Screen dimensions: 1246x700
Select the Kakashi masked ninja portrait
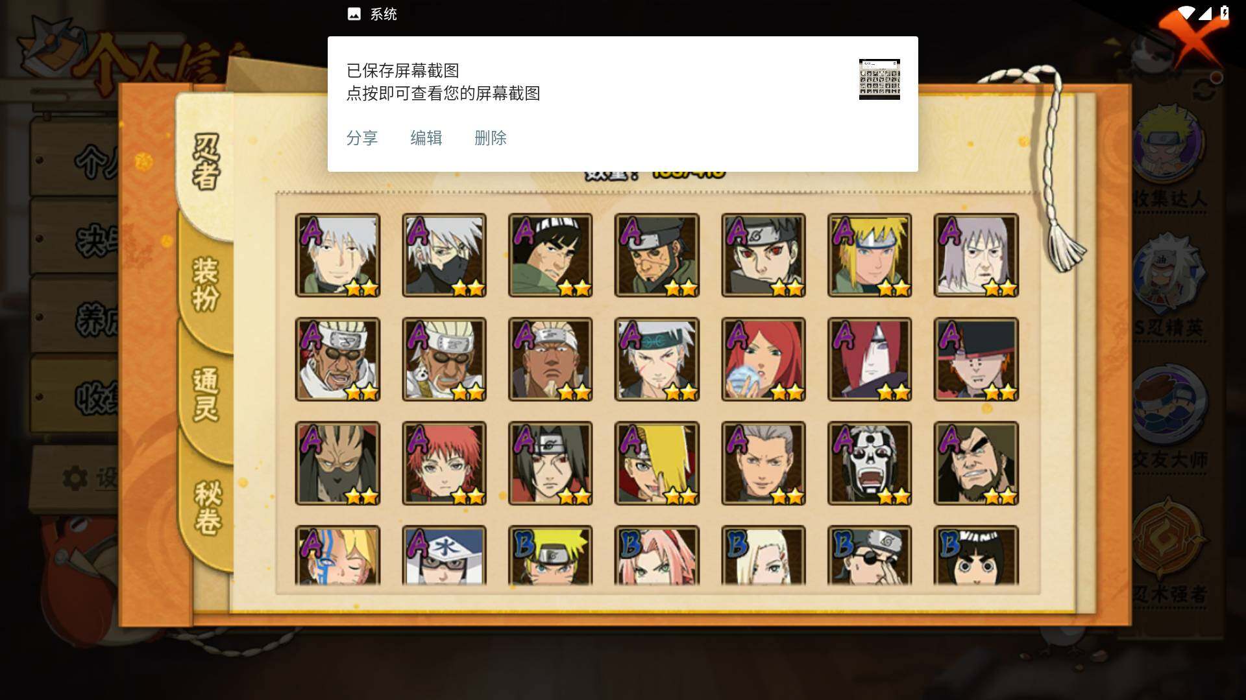444,255
